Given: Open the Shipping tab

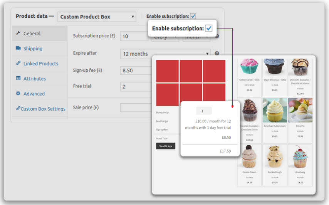Looking at the screenshot, I should [40, 49].
